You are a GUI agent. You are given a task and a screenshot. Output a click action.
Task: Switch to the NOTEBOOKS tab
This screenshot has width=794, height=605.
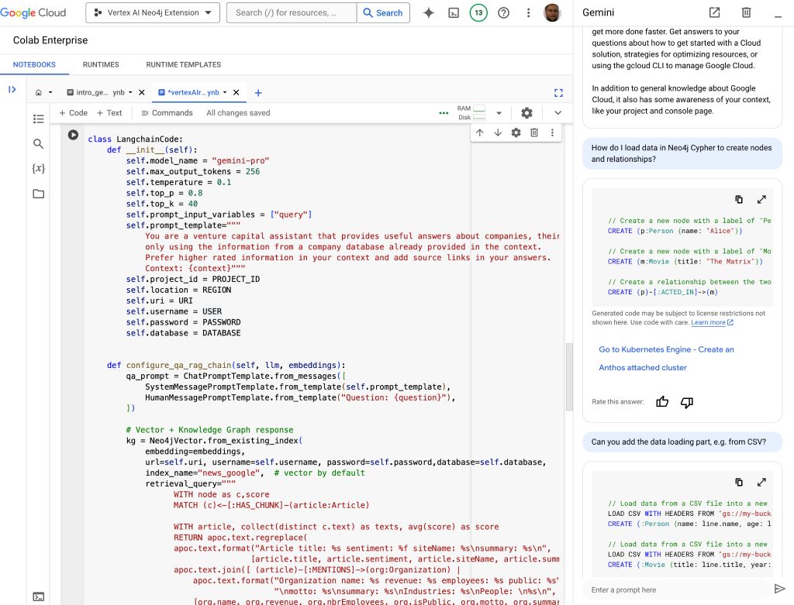click(x=34, y=65)
